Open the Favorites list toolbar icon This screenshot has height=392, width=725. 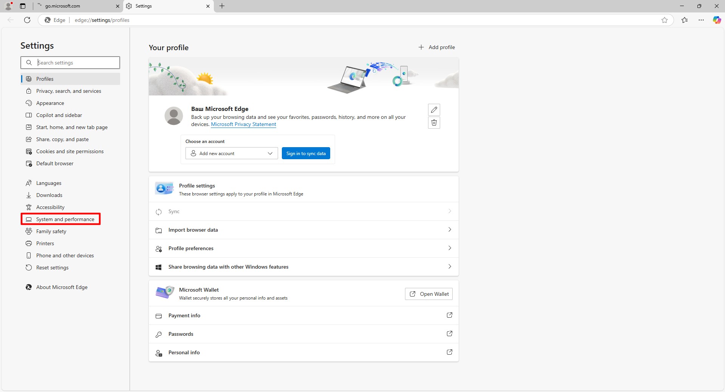pos(684,20)
